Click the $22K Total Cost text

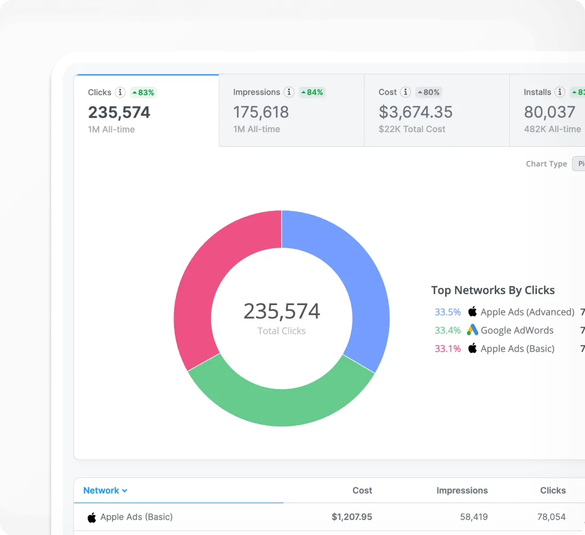point(412,129)
